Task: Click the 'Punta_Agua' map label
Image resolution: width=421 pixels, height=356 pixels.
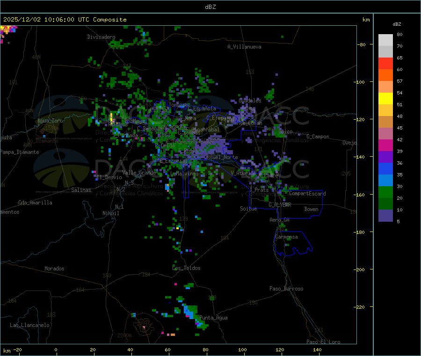Action: pos(213,318)
